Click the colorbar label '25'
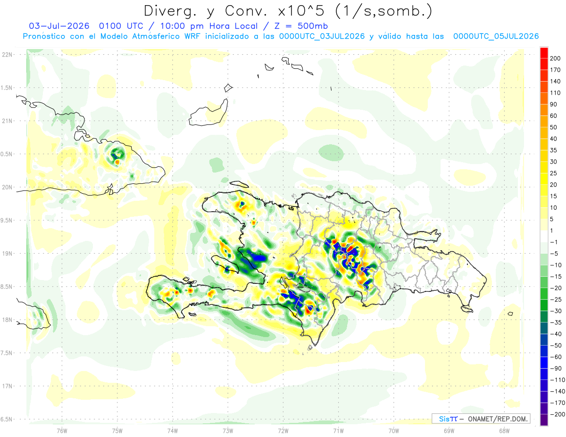Image resolution: width=566 pixels, height=437 pixels. coord(554,173)
